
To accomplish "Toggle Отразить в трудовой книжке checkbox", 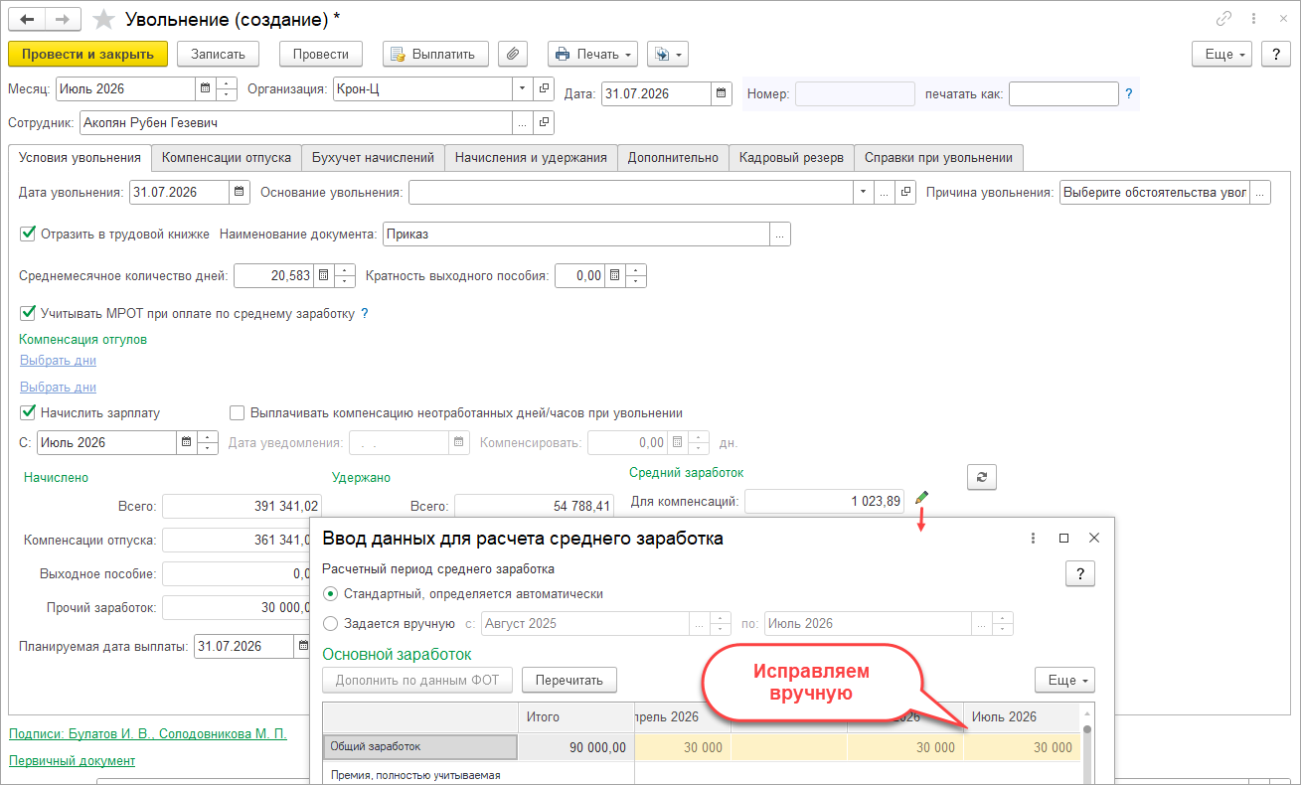I will pos(28,235).
